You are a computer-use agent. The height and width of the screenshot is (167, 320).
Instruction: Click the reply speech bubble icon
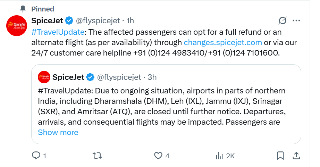pyautogui.click(x=36, y=156)
